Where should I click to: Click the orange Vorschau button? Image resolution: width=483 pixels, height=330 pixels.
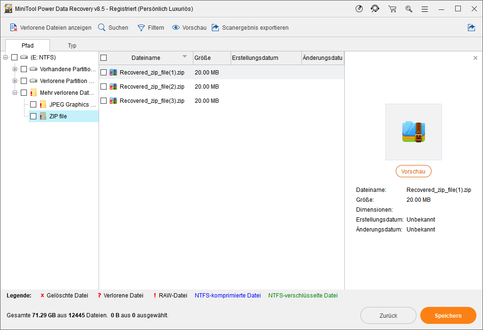413,172
